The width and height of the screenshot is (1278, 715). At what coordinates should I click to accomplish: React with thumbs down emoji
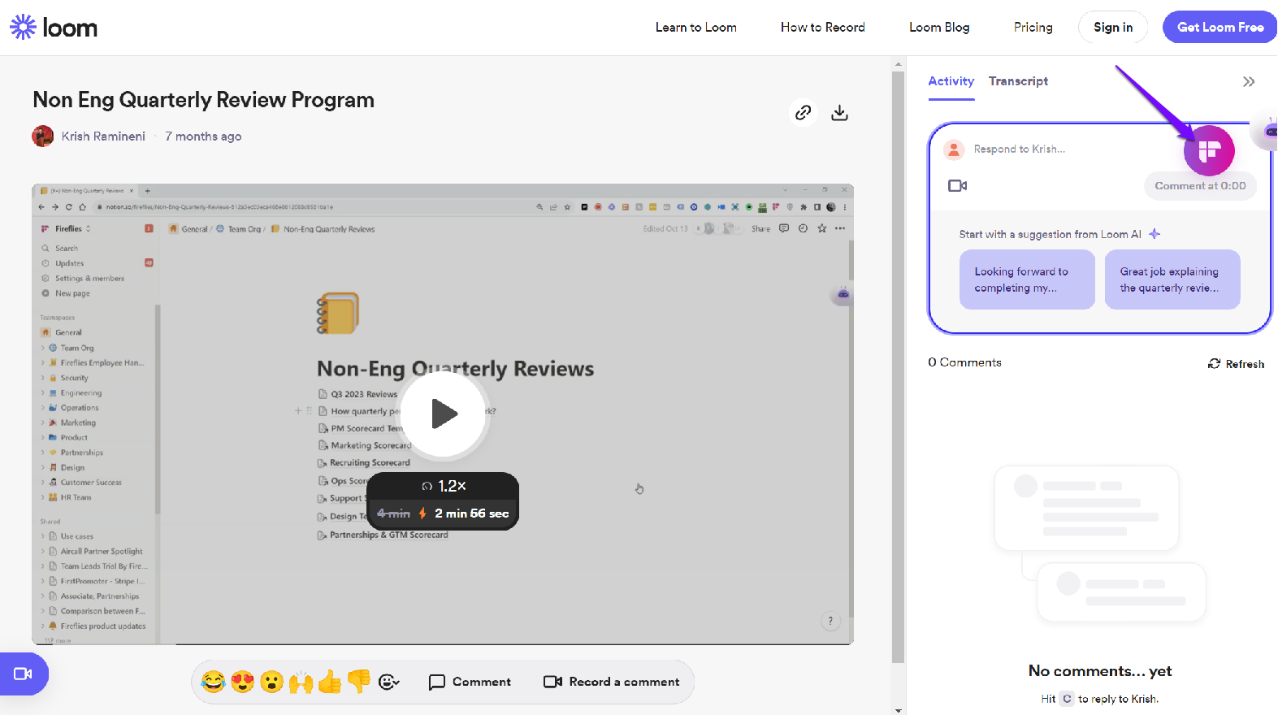tap(358, 682)
